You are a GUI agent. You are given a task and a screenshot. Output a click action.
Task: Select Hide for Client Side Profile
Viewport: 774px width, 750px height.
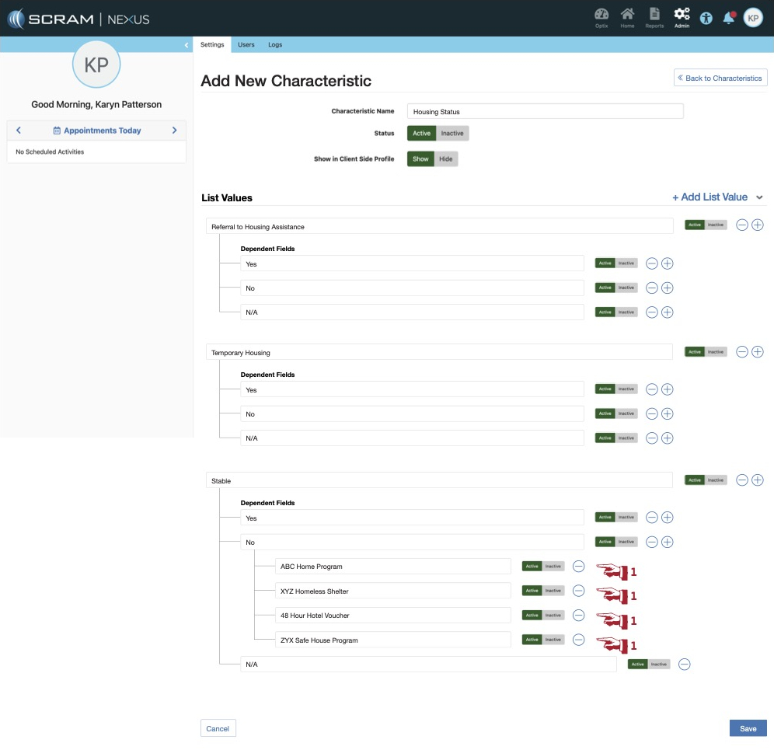[x=446, y=159]
